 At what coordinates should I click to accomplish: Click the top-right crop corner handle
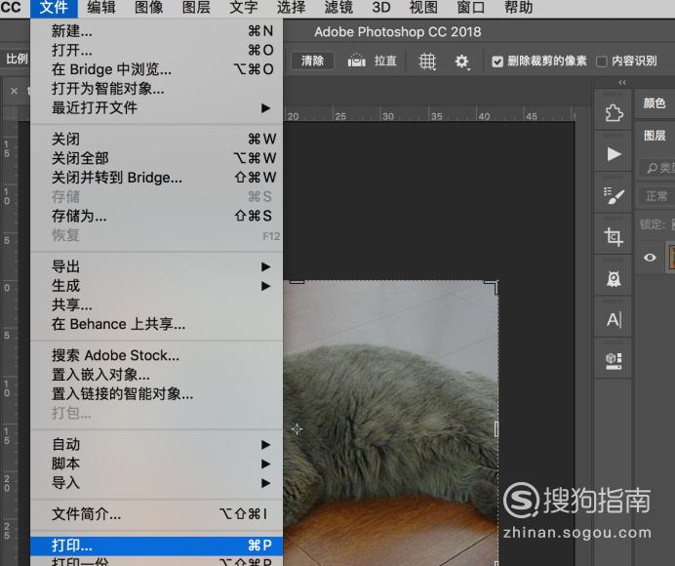pyautogui.click(x=494, y=286)
